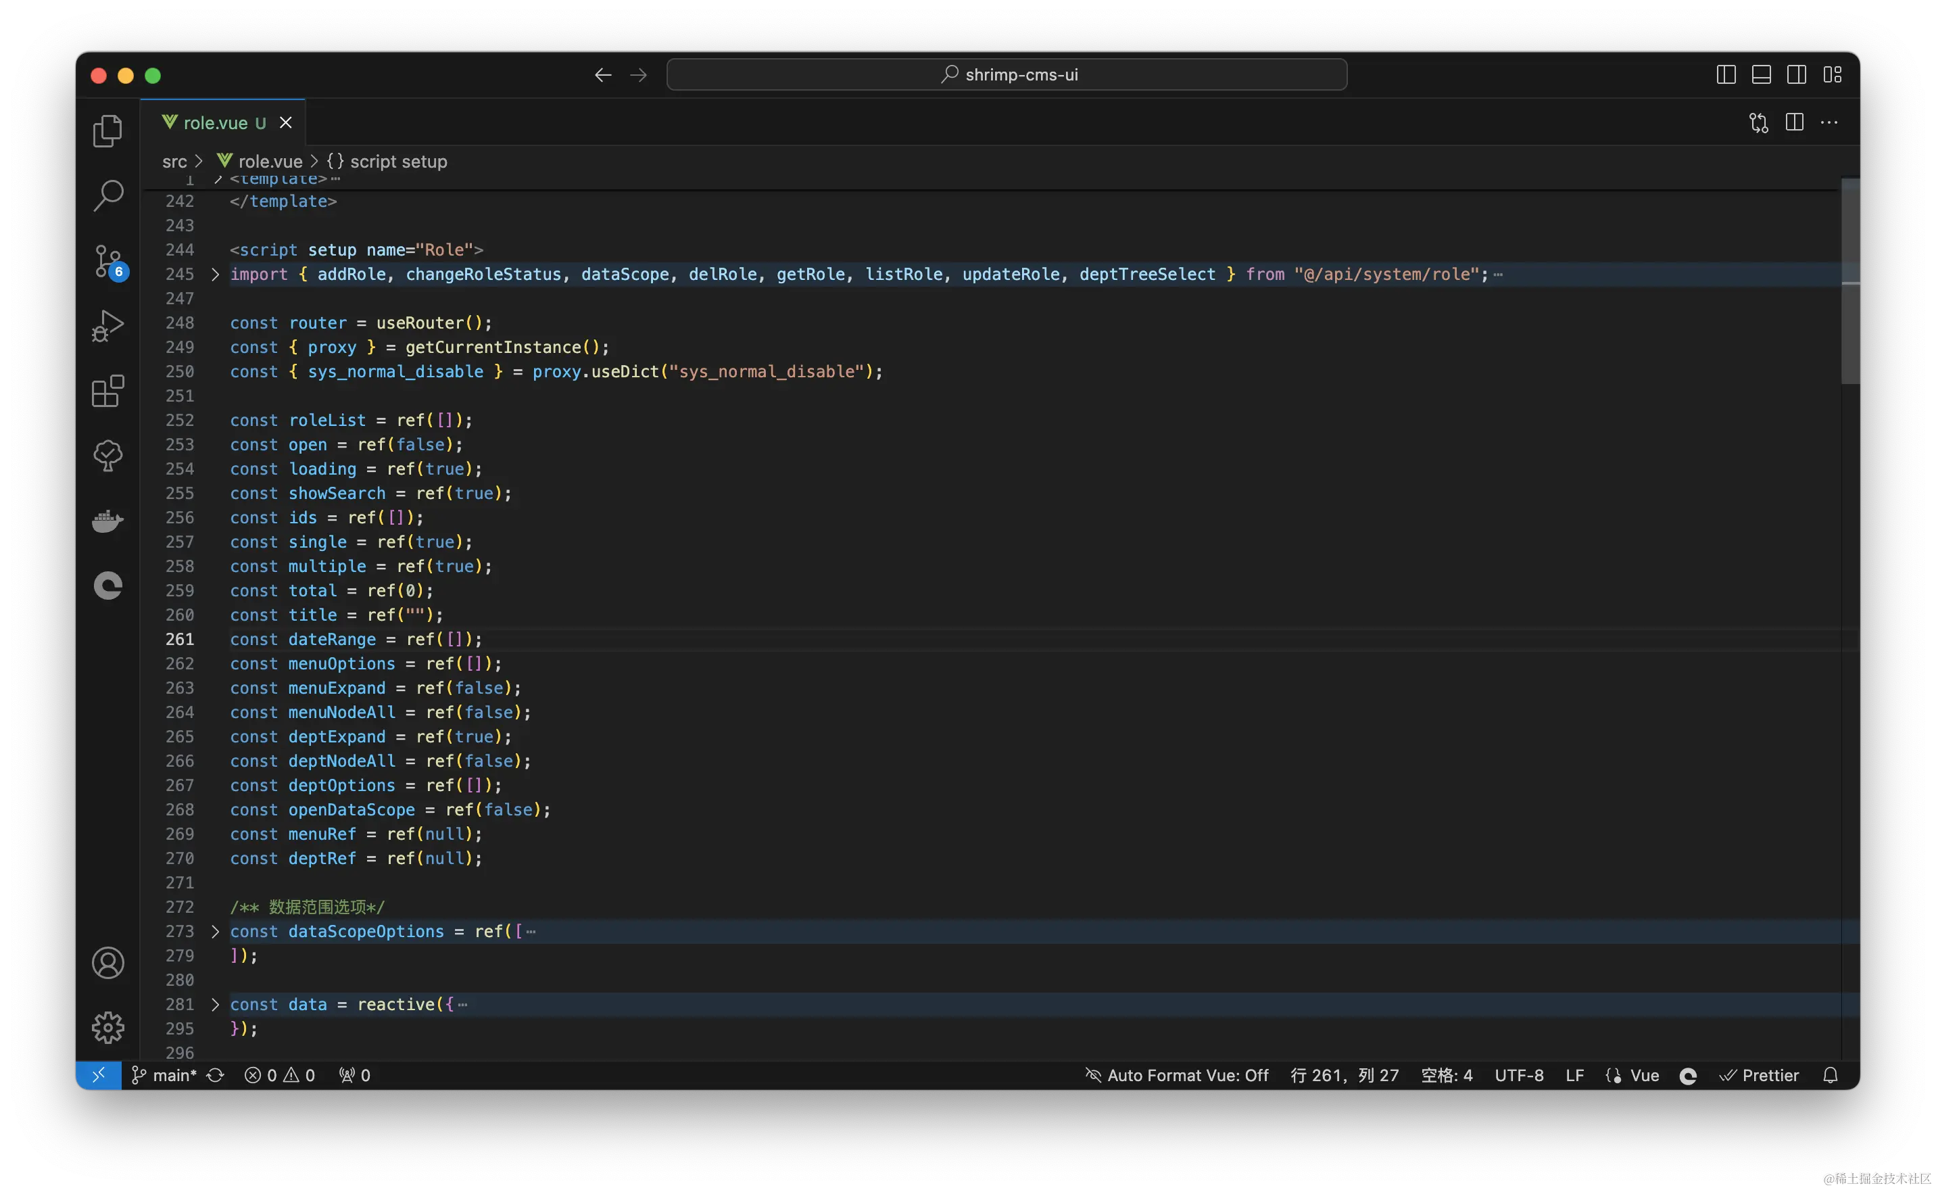Click the script setup breadcrumb

click(x=387, y=162)
